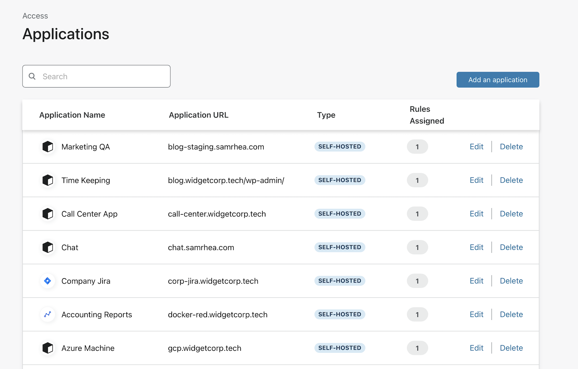Click the search magnifier icon
The height and width of the screenshot is (369, 578).
[x=32, y=76]
